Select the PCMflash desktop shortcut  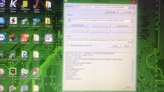tap(13, 22)
